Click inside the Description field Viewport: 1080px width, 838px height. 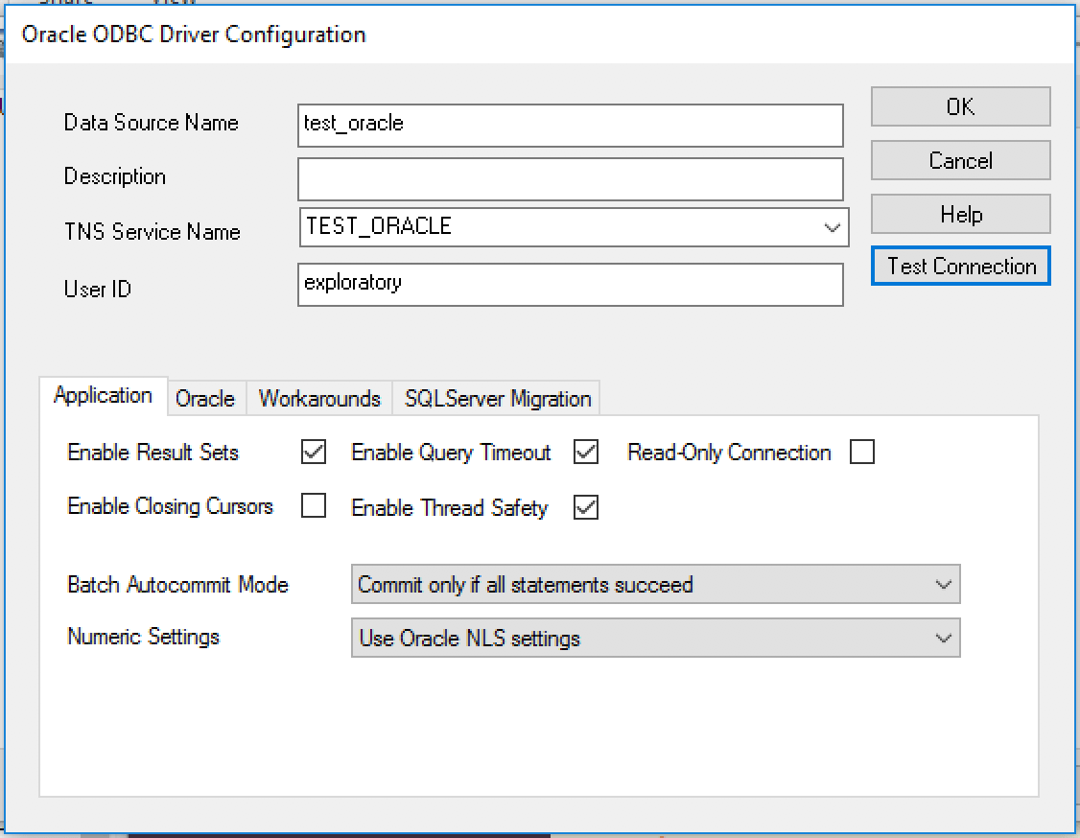[571, 178]
